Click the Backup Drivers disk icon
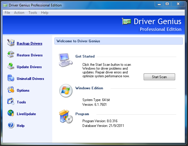 pos(11,43)
